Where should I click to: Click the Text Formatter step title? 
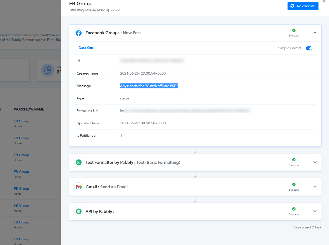133,162
